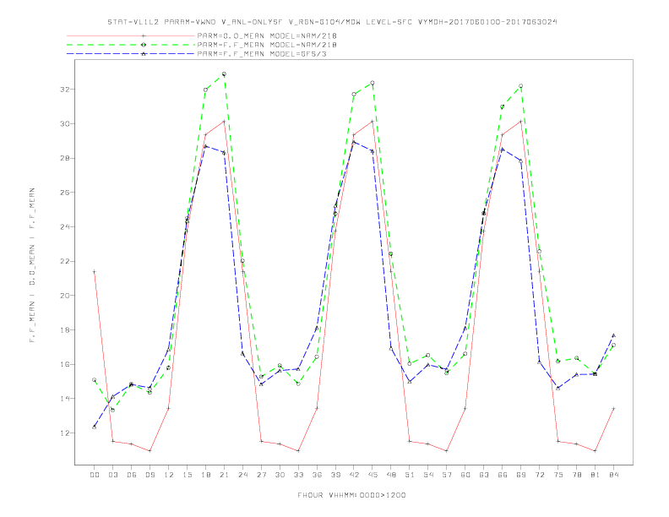Click y-axis tick label 22
669x517 pixels.
point(66,261)
